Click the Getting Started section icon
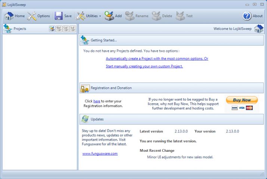 point(85,40)
